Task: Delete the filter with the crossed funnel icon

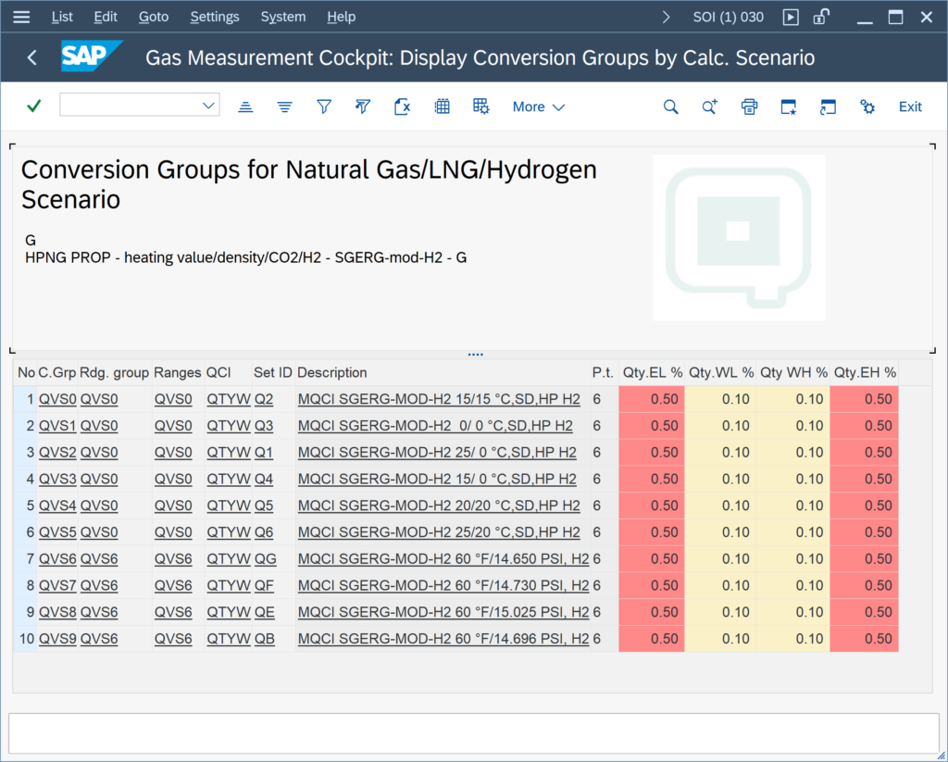Action: 363,107
